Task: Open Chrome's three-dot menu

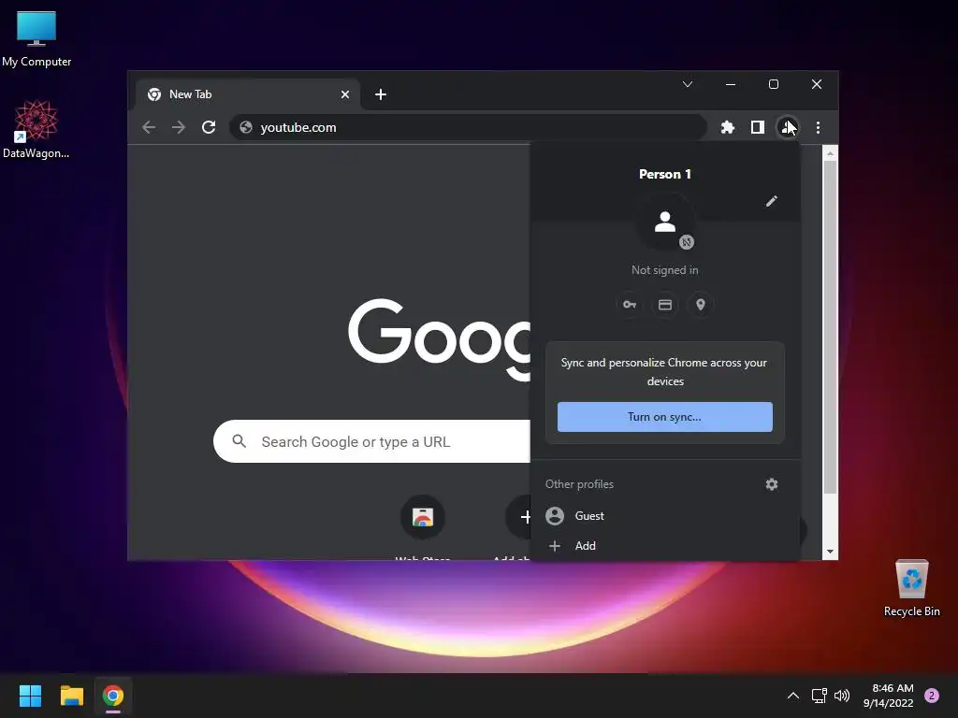Action: pos(818,127)
